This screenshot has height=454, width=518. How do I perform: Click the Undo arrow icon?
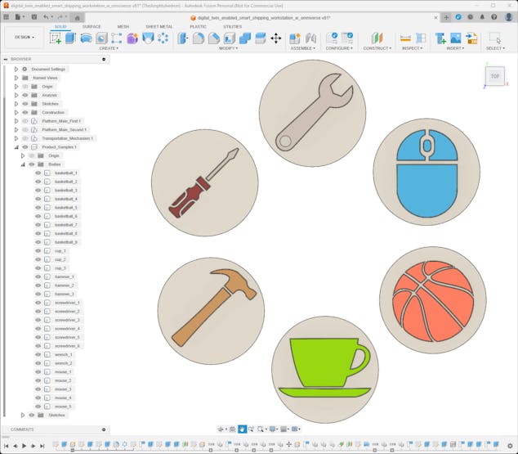point(46,16)
